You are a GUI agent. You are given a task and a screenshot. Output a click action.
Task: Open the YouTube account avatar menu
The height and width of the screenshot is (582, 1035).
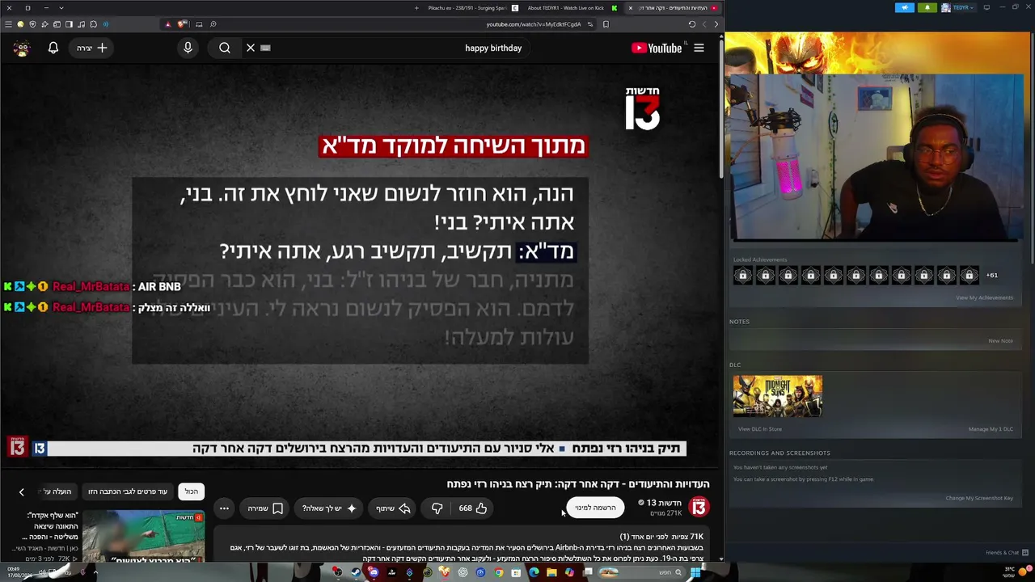[x=22, y=48]
